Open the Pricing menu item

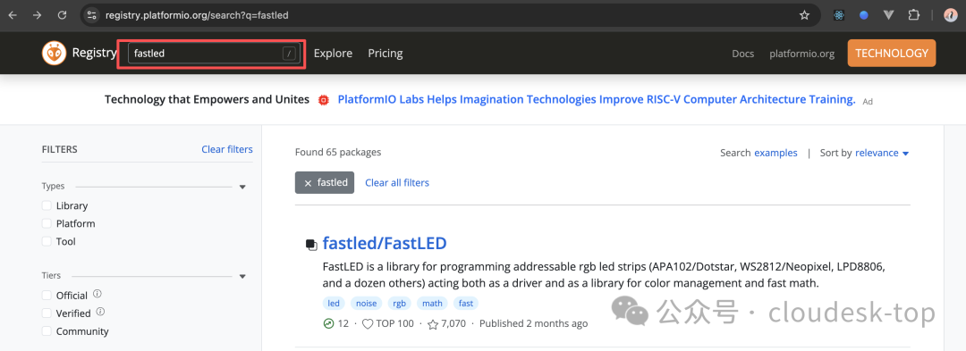(385, 54)
